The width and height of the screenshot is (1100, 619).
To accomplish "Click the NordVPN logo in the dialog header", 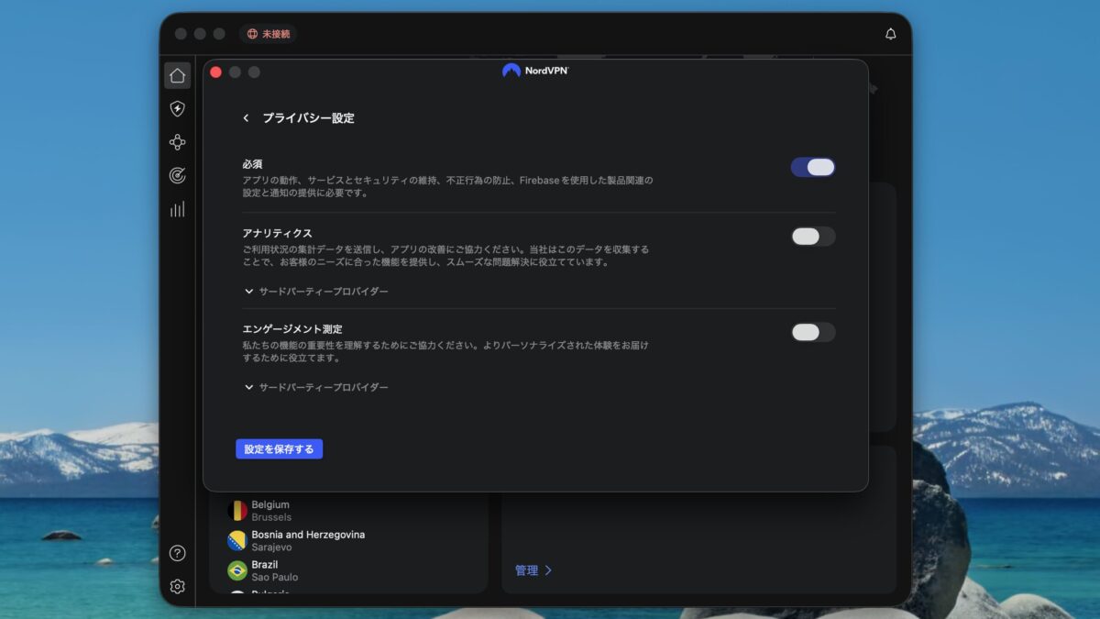I will [535, 69].
